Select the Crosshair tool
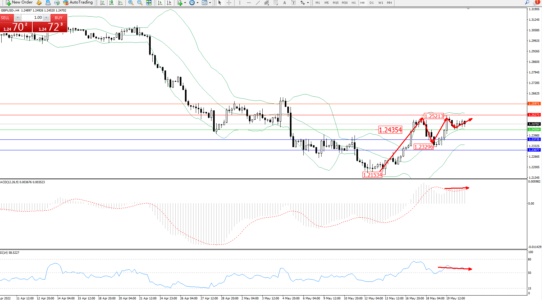 [229, 3]
